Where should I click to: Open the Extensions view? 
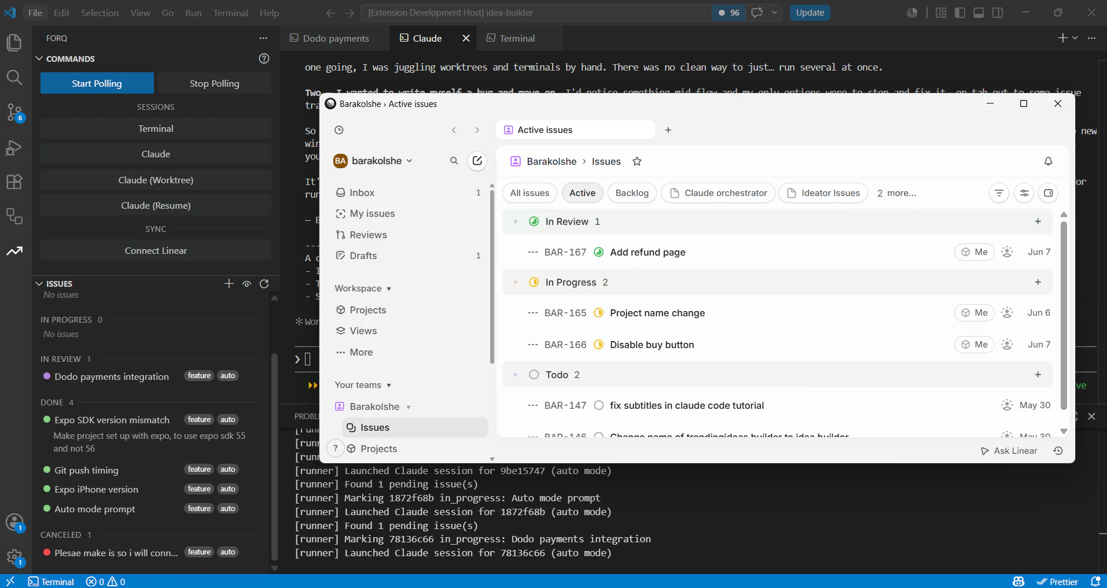pos(14,182)
